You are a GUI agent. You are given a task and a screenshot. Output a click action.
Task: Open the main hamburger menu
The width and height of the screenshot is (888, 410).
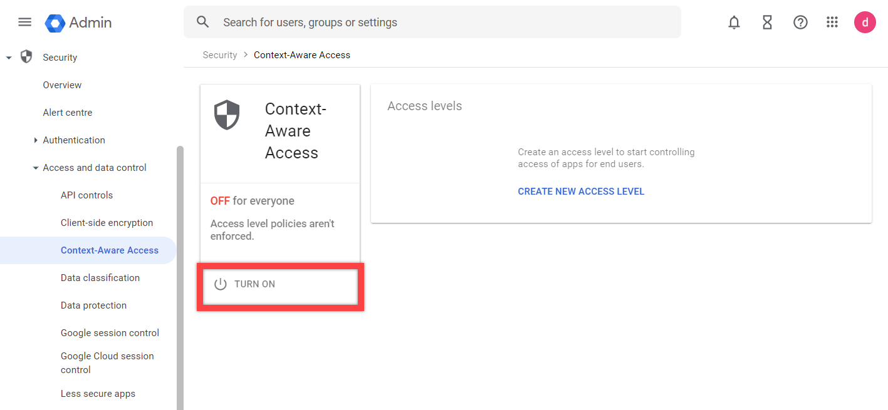click(24, 23)
